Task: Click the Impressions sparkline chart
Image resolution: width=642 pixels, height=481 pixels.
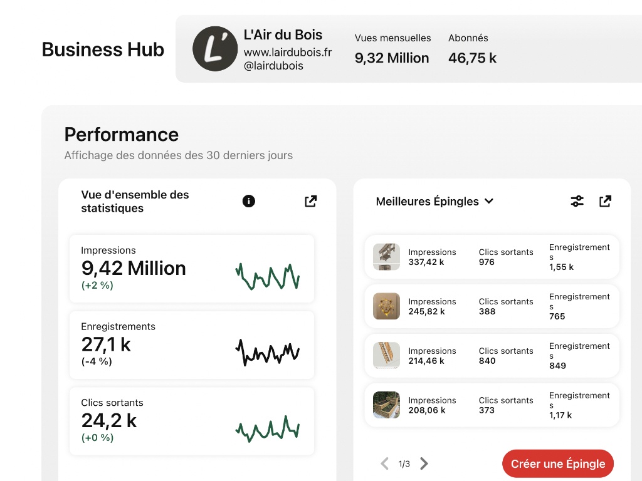Action: tap(268, 276)
